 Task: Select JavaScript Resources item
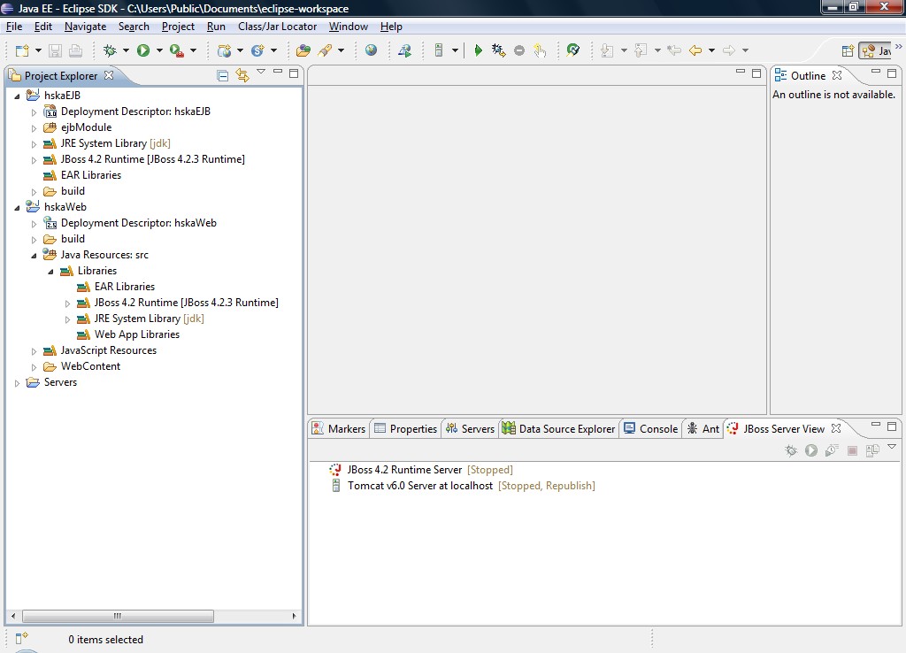tap(109, 350)
